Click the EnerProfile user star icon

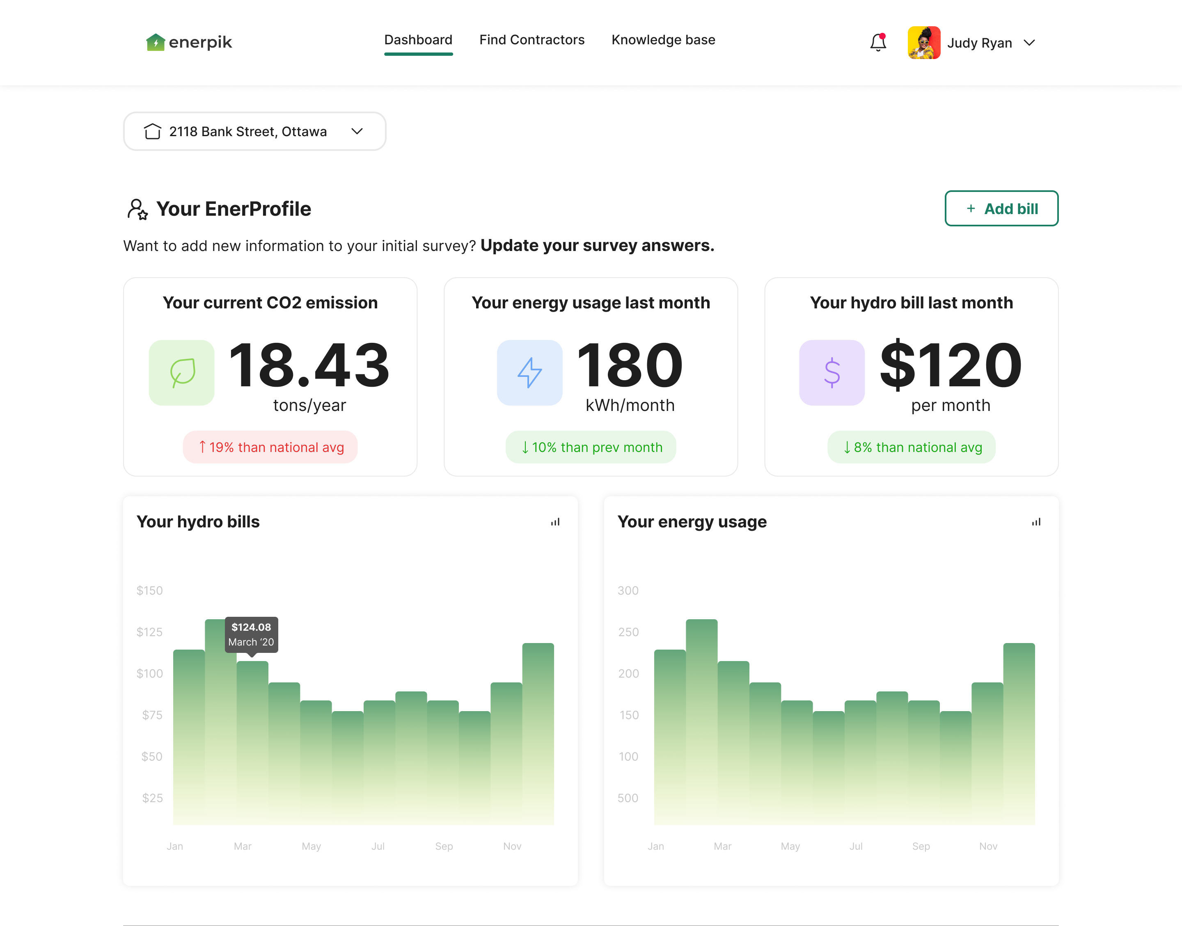[x=137, y=209]
